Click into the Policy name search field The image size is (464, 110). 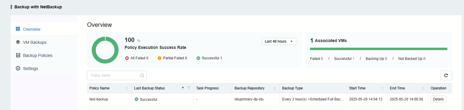coord(117,75)
